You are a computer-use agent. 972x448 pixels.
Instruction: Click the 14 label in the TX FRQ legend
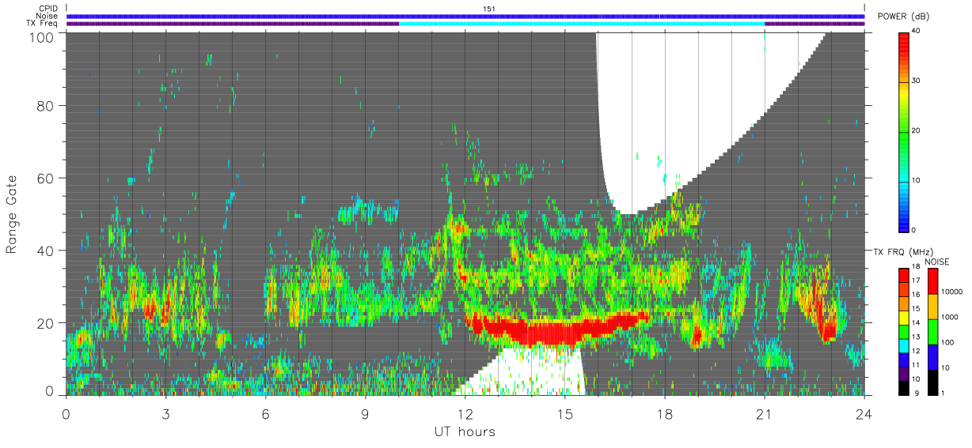point(917,322)
